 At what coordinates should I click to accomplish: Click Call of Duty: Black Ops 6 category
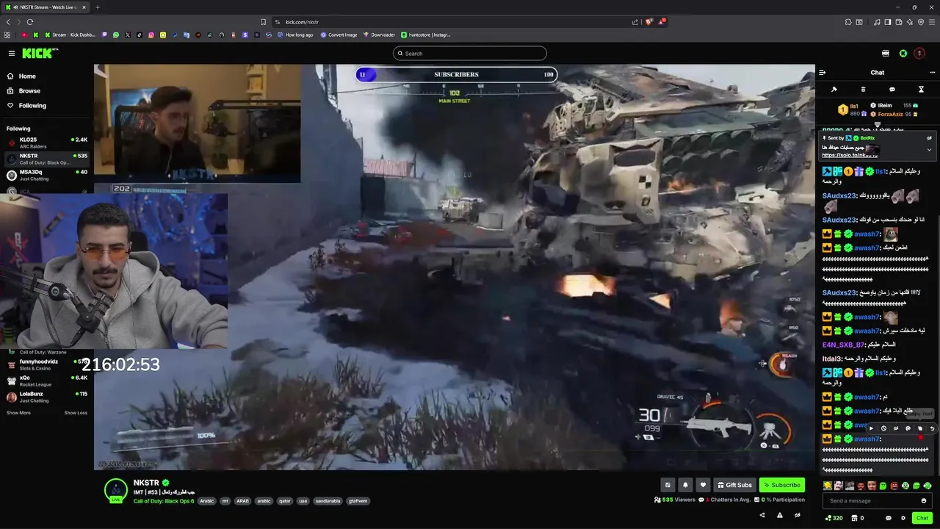tap(164, 501)
